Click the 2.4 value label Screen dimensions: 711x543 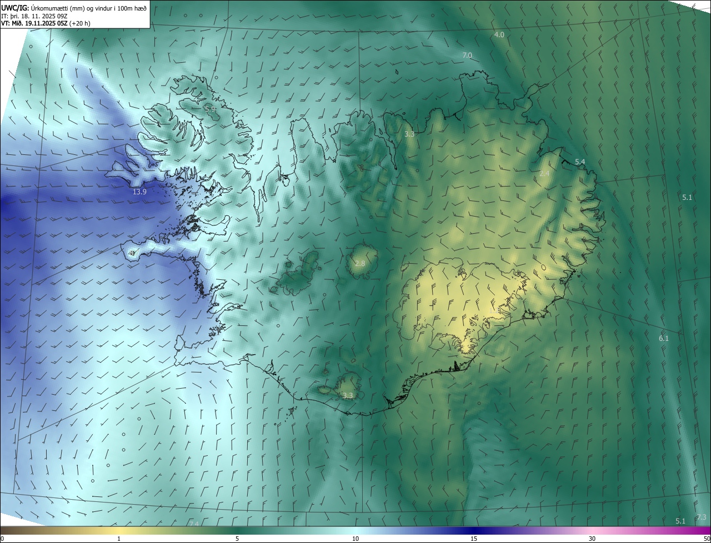click(x=544, y=174)
